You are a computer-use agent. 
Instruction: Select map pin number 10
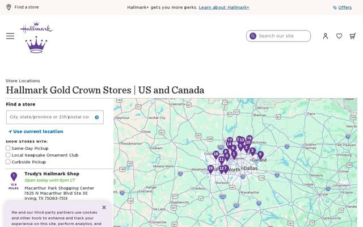(x=248, y=142)
